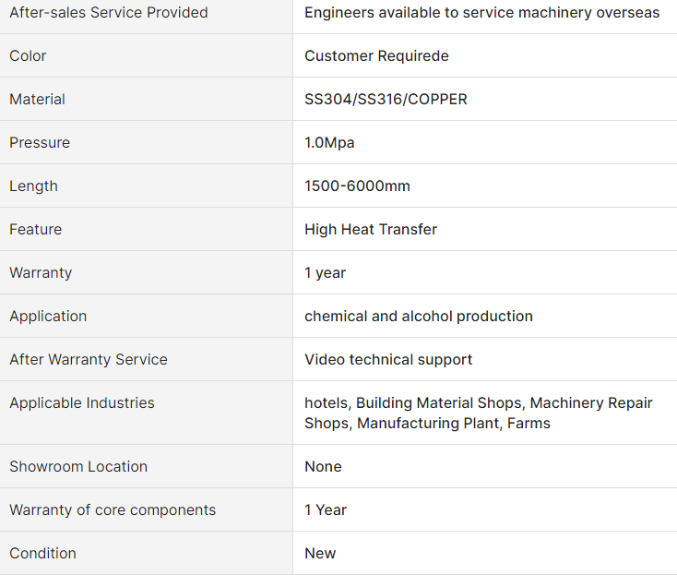Click the "Length" attribute label

(x=34, y=186)
